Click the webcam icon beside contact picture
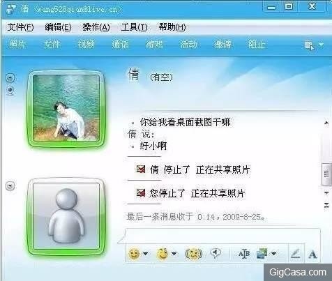 pyautogui.click(x=10, y=91)
